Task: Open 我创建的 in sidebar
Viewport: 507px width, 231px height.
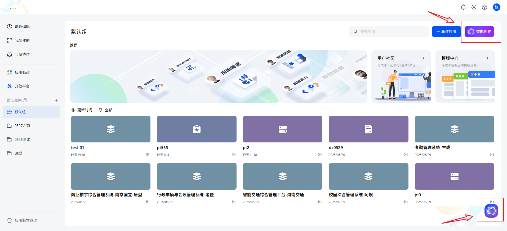Action: tap(32, 41)
